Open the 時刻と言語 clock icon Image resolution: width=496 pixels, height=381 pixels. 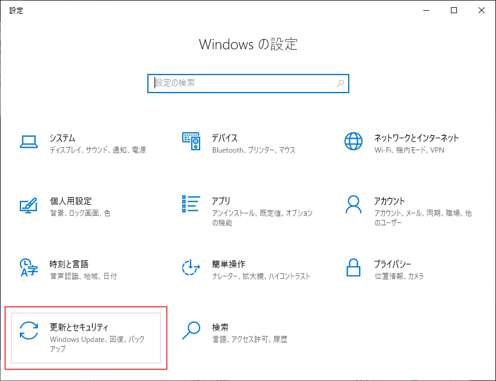pyautogui.click(x=29, y=267)
